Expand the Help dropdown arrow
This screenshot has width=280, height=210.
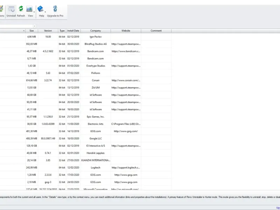45,12
